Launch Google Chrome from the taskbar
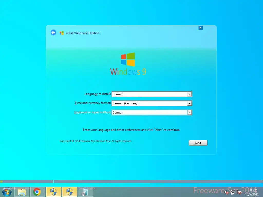The image size is (263, 197). pyautogui.click(x=37, y=192)
